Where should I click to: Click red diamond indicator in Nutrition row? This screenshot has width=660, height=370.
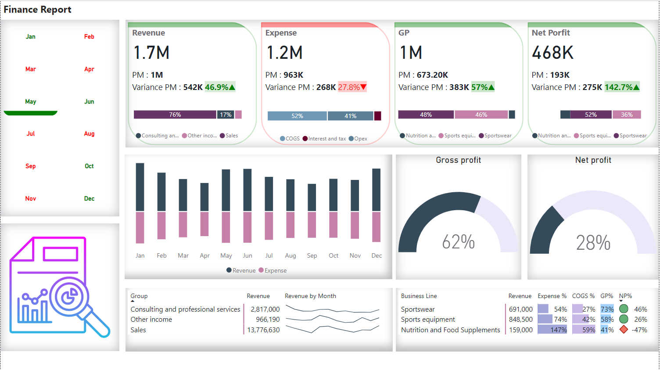click(x=624, y=329)
